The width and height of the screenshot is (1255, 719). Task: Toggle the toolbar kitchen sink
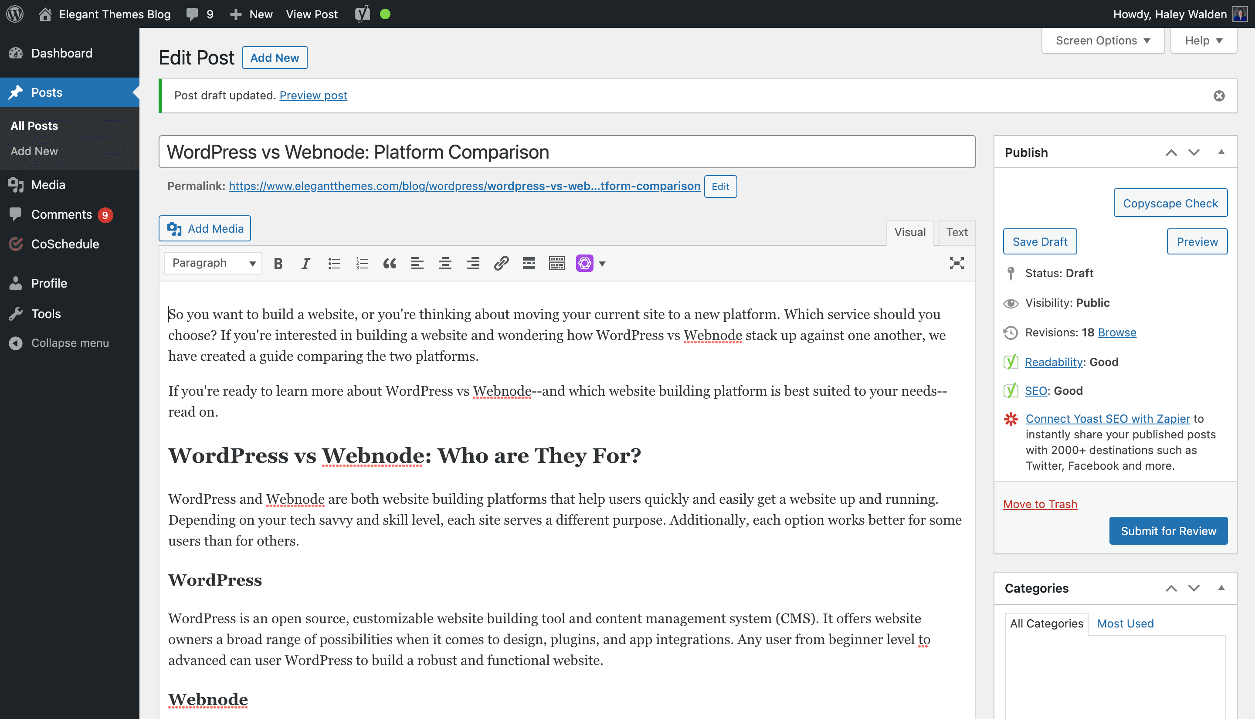(x=556, y=263)
